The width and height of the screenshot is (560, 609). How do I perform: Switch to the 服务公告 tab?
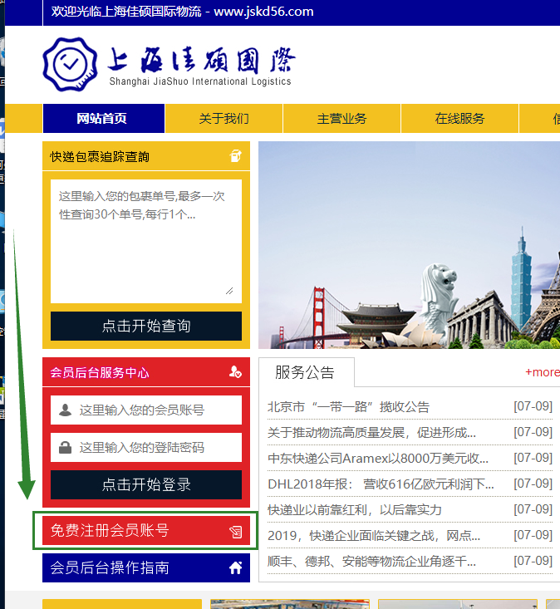(x=305, y=372)
